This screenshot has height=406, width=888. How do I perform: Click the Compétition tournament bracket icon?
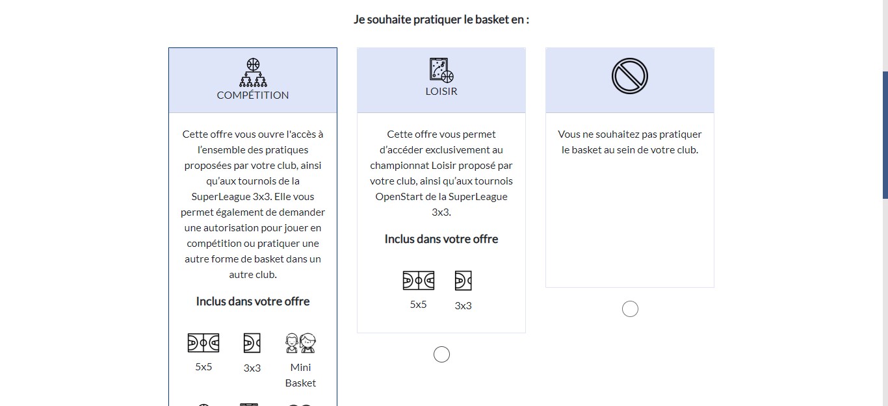click(x=253, y=73)
